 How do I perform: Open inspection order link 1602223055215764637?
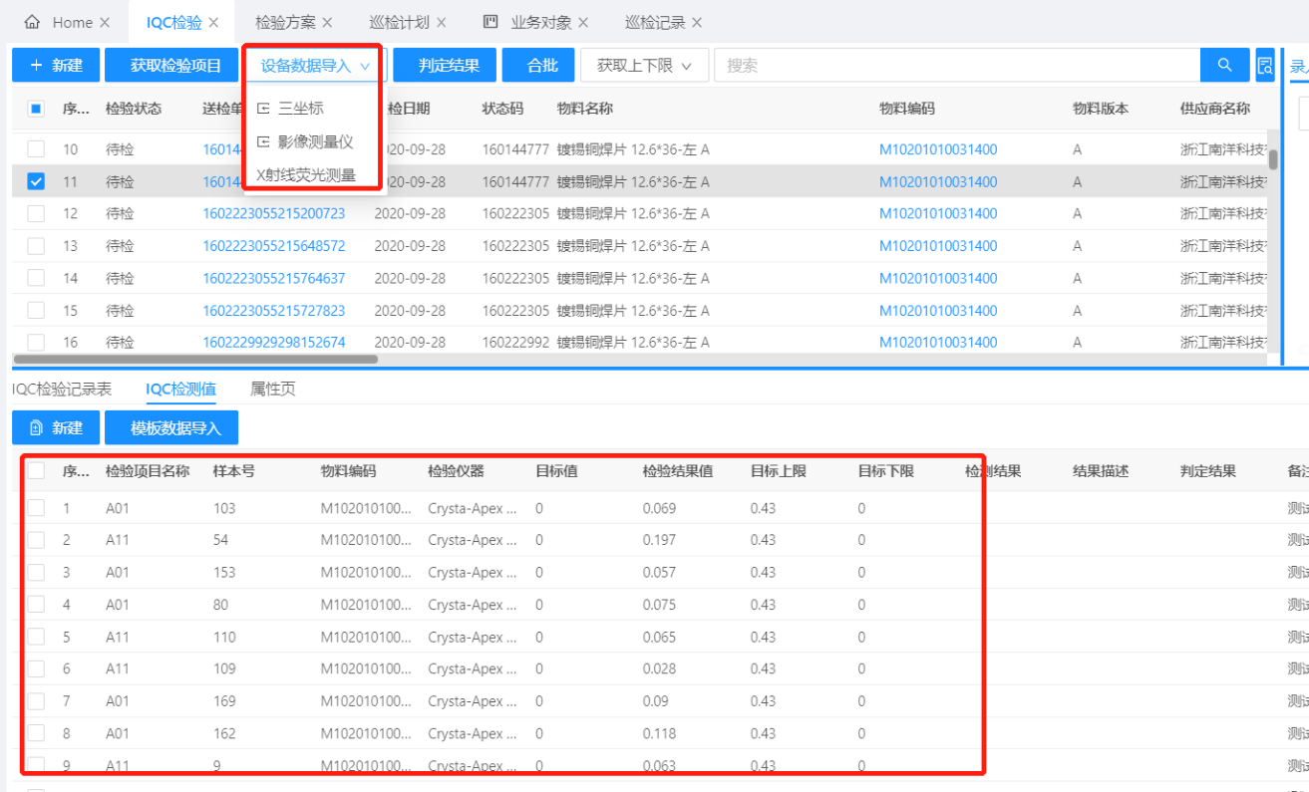click(274, 278)
